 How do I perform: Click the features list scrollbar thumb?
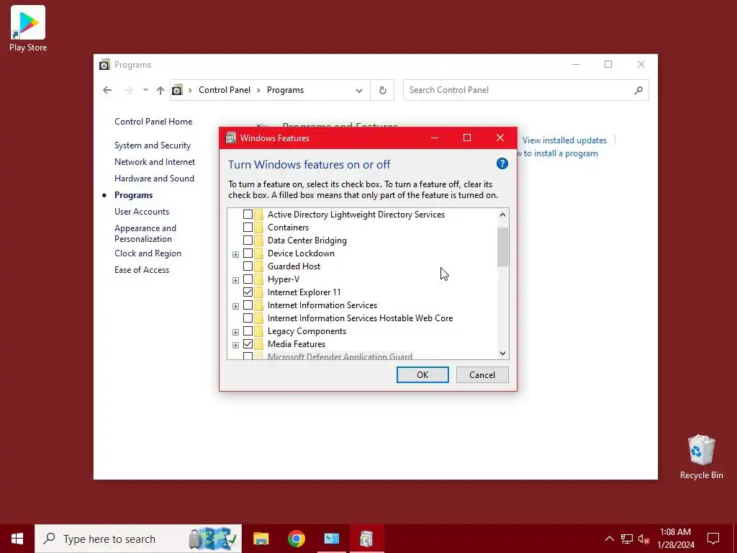pos(502,248)
